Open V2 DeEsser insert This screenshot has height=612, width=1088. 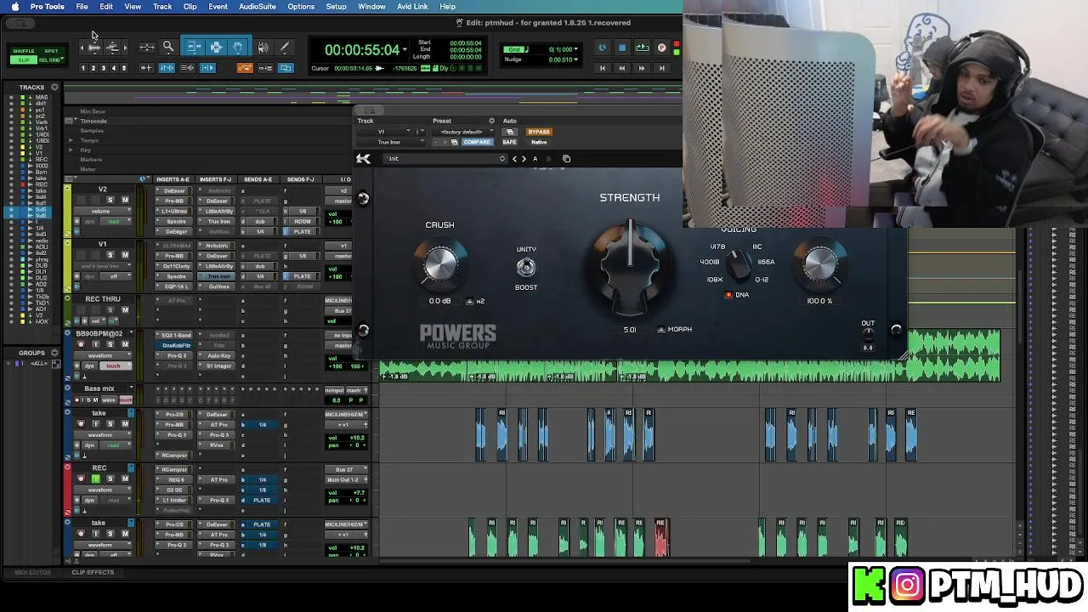[174, 190]
